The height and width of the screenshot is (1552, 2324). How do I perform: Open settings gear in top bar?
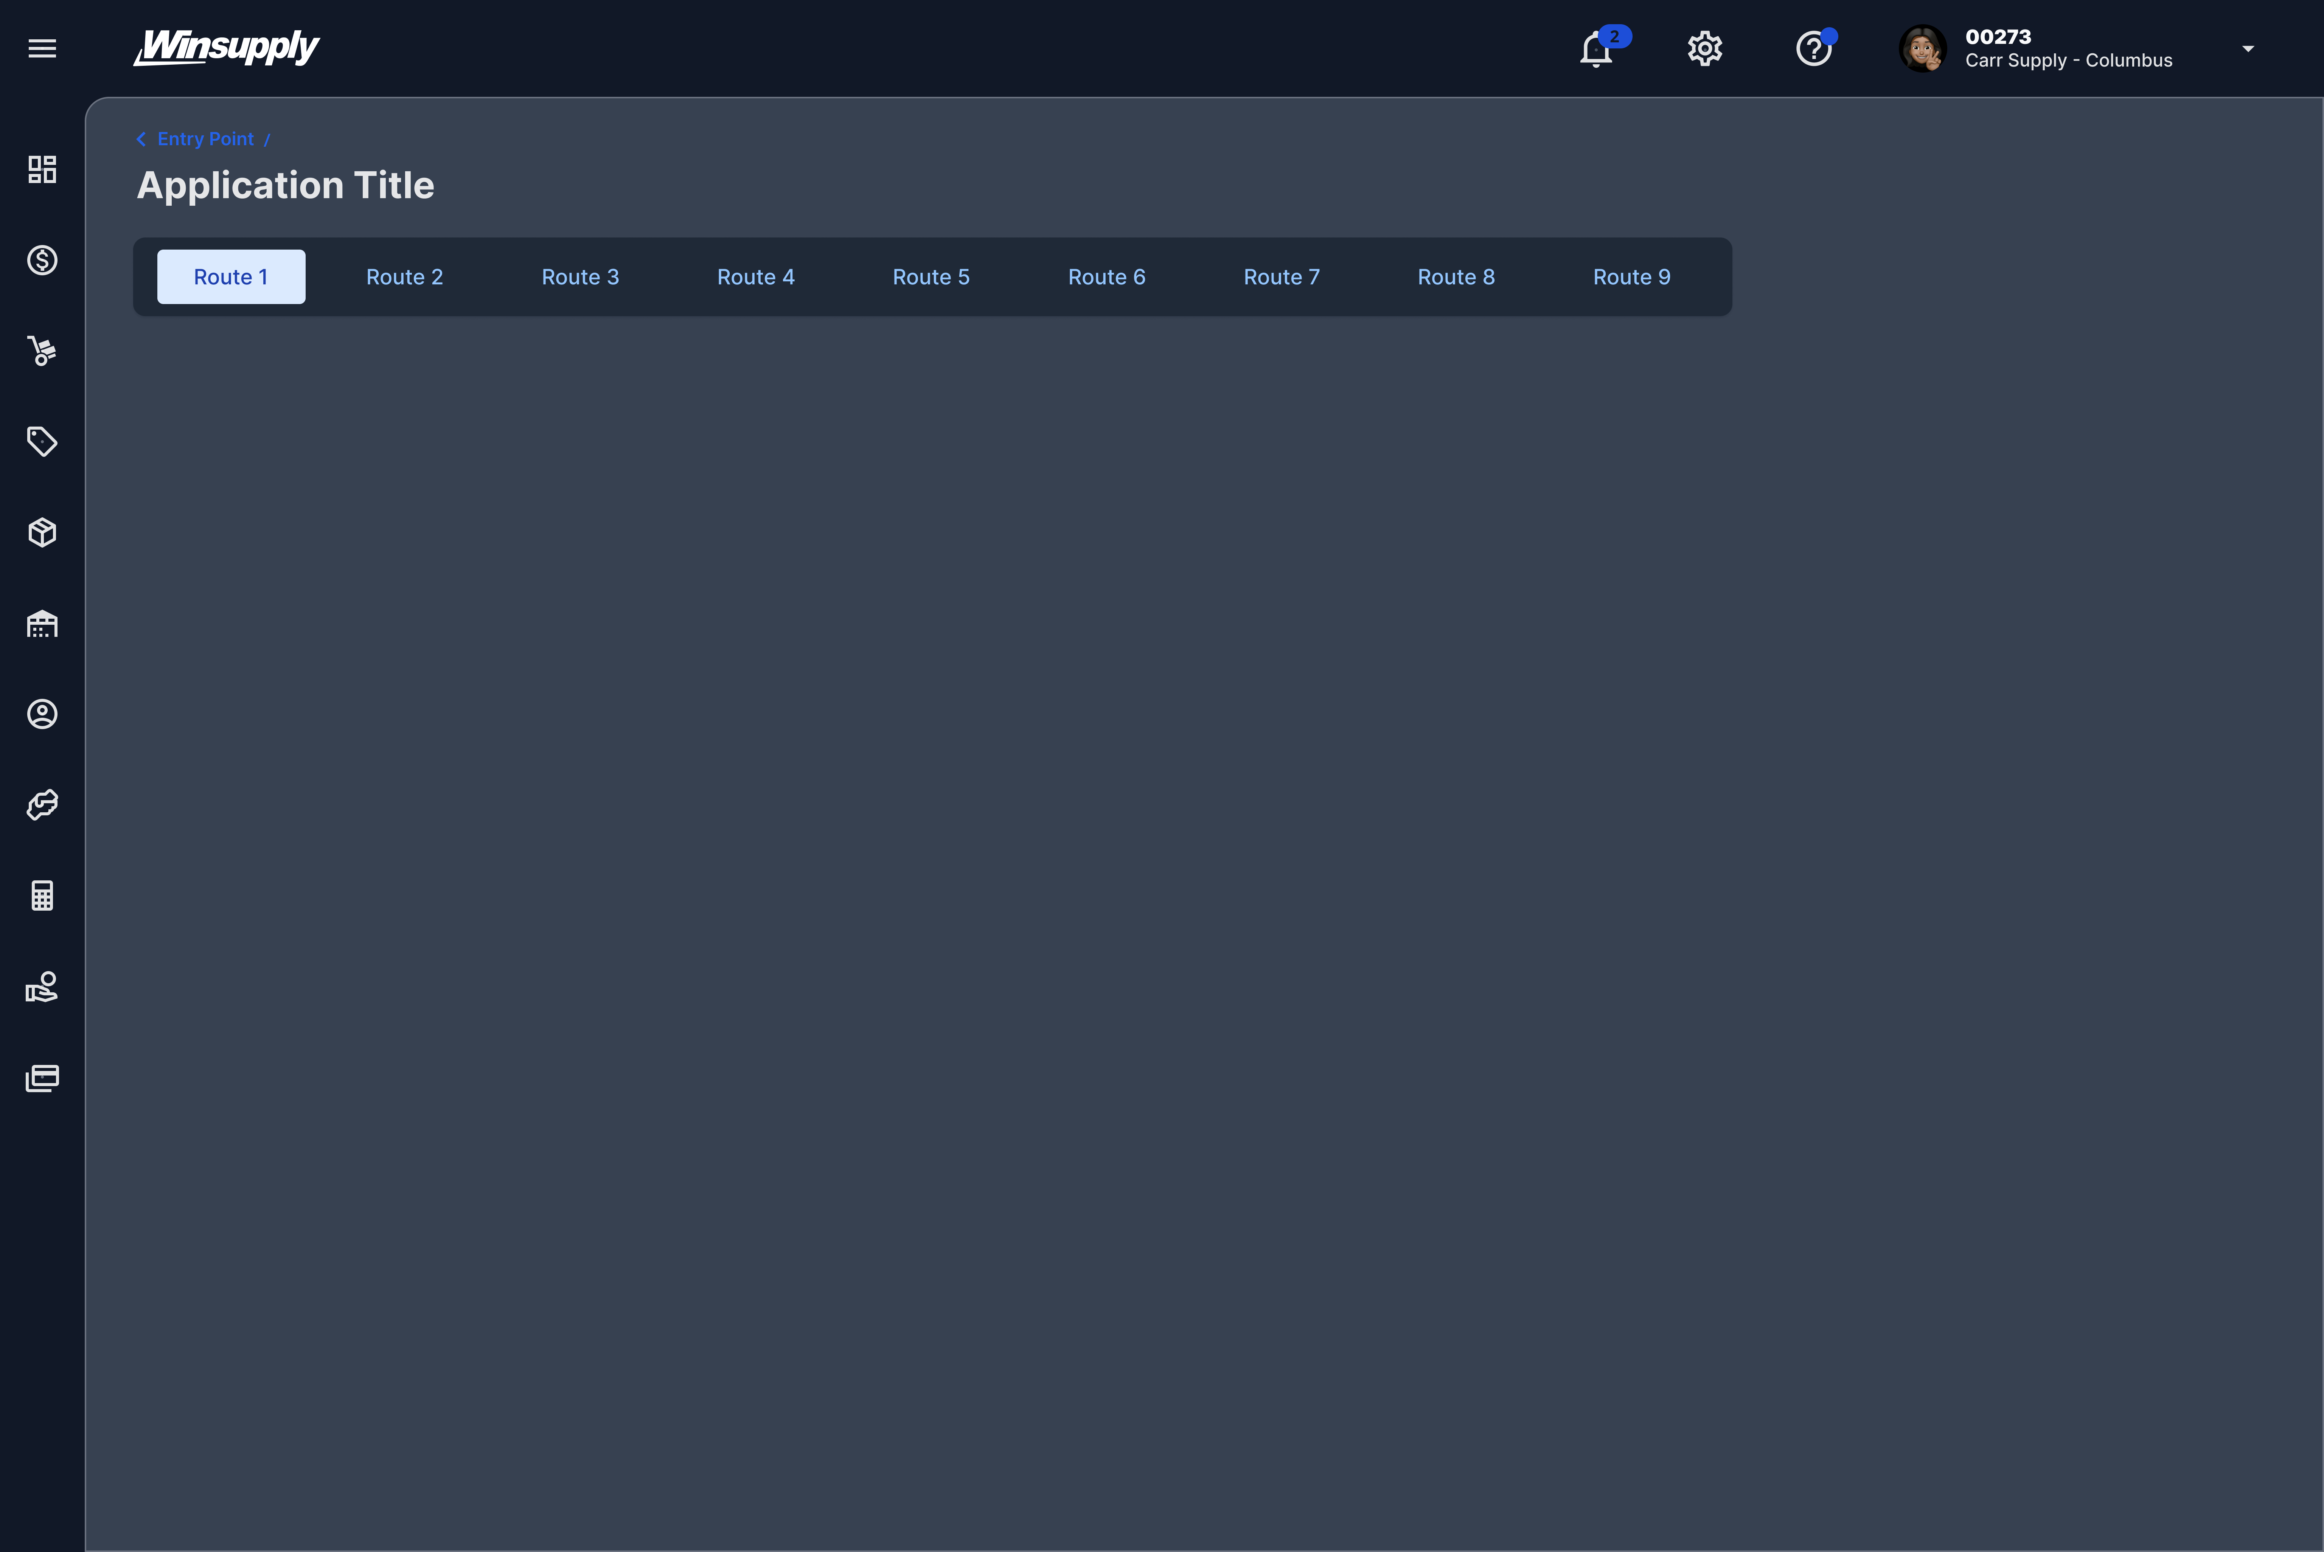(x=1704, y=48)
